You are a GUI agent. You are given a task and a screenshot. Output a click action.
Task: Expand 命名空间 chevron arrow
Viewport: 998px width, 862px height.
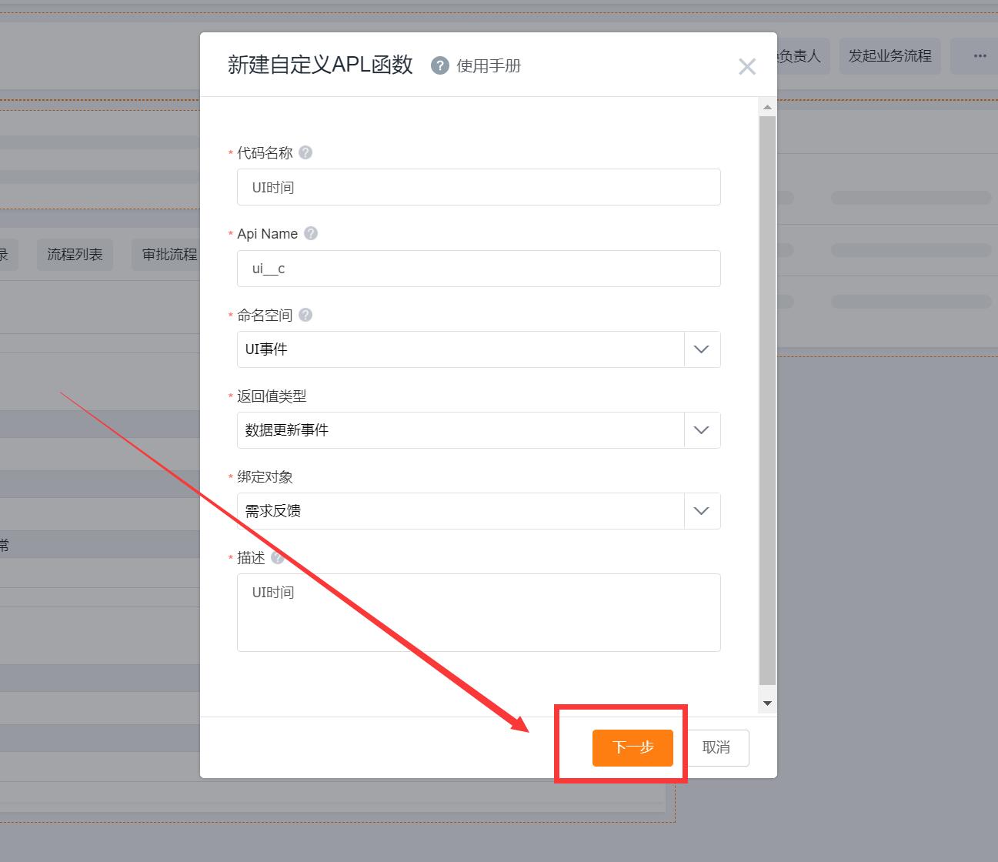click(702, 349)
